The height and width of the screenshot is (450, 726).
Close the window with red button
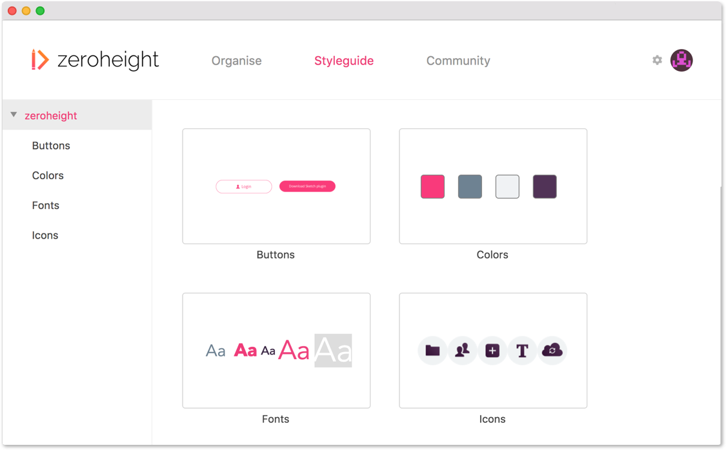tap(12, 10)
